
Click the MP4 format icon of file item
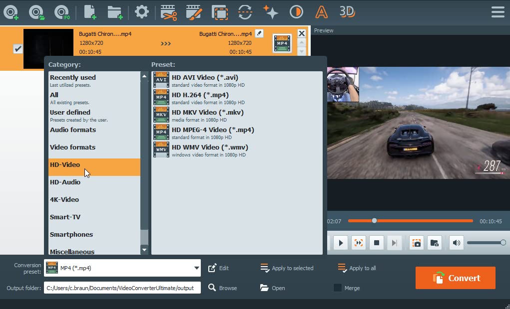pos(282,43)
